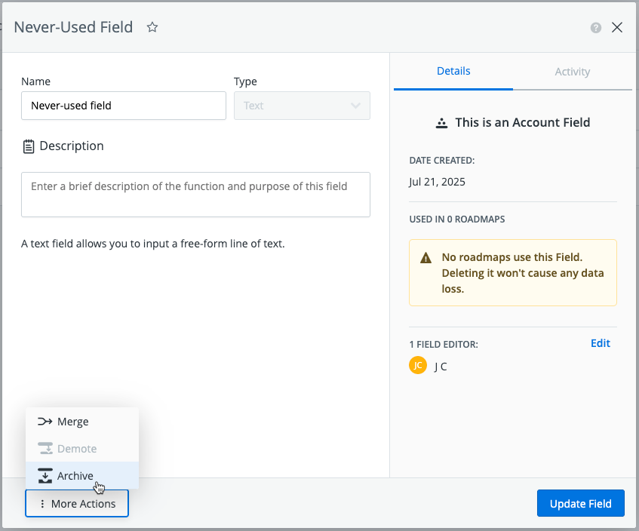Switch to the Activity tab
639x531 pixels.
point(572,72)
